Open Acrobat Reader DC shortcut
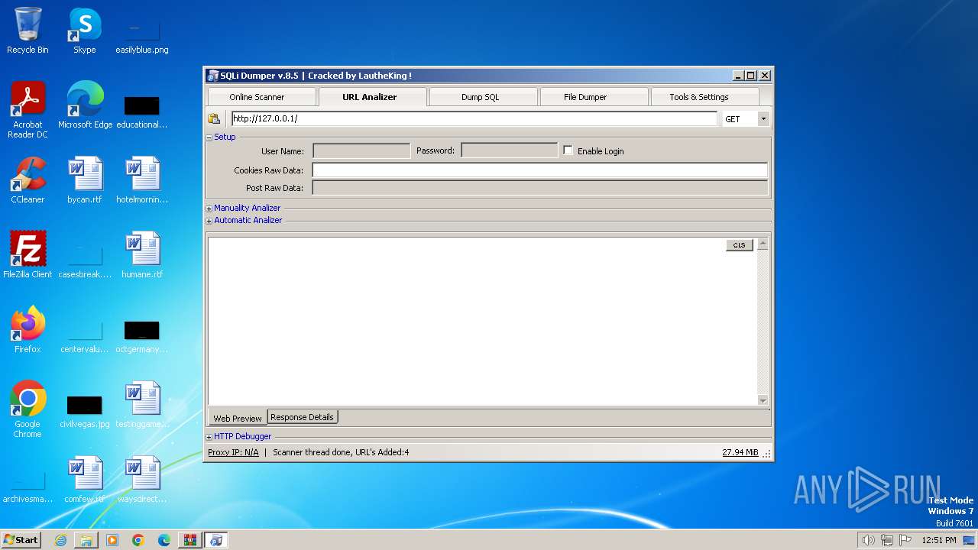 tap(28, 109)
